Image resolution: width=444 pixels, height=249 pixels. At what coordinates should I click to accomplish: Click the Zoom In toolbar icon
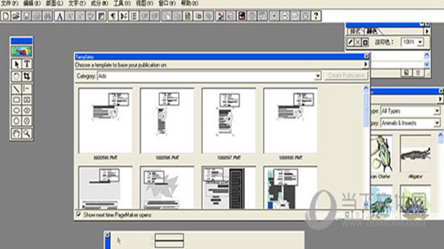point(274,16)
